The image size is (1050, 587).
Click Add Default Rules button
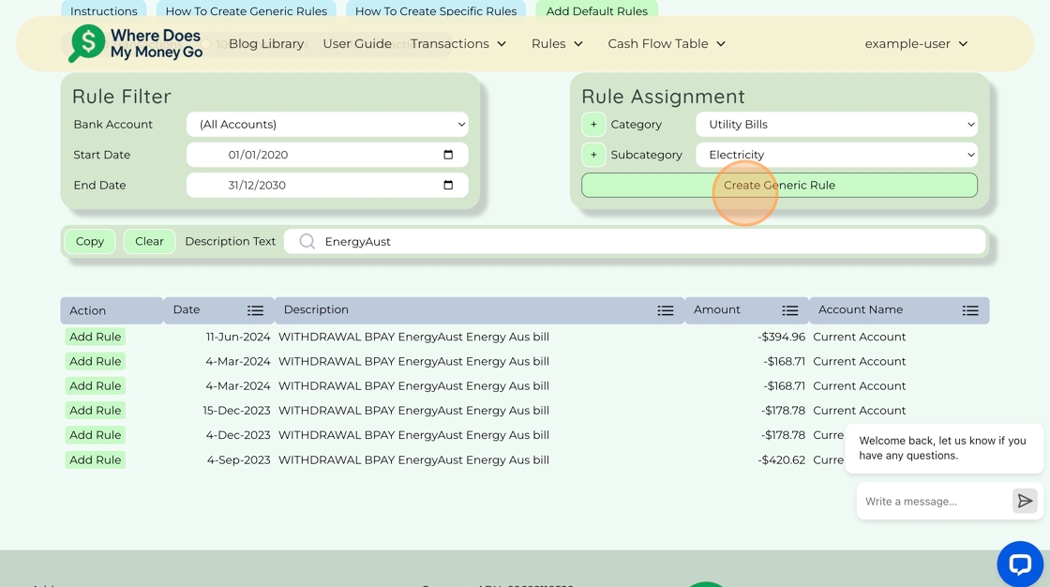[596, 10]
